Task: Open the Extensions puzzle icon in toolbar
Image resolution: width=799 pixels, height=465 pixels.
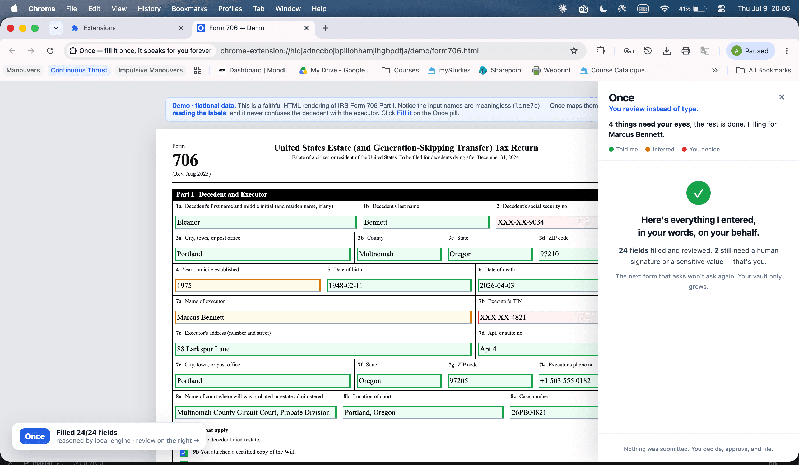Action: (601, 51)
